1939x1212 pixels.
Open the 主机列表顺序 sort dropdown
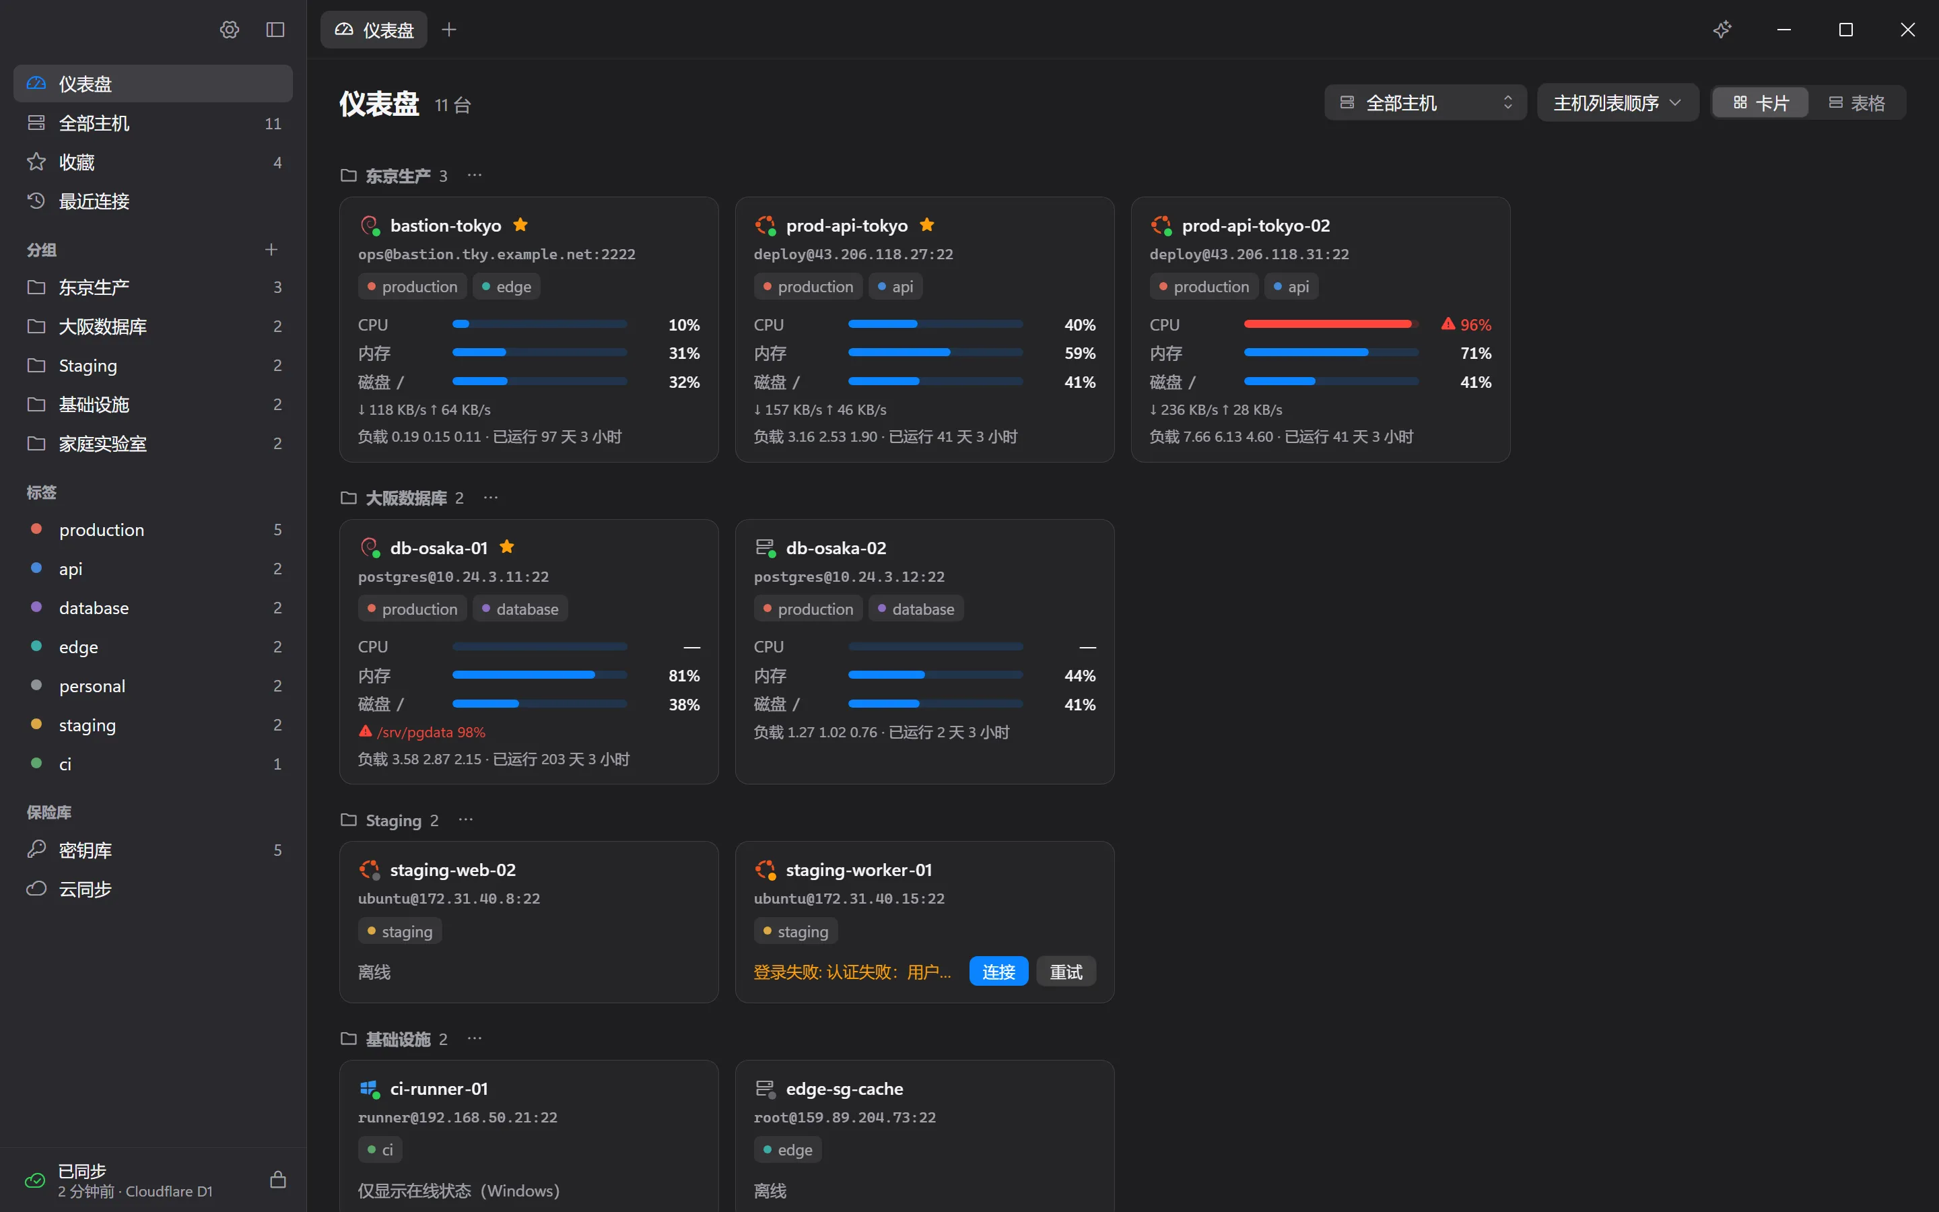[x=1617, y=102]
